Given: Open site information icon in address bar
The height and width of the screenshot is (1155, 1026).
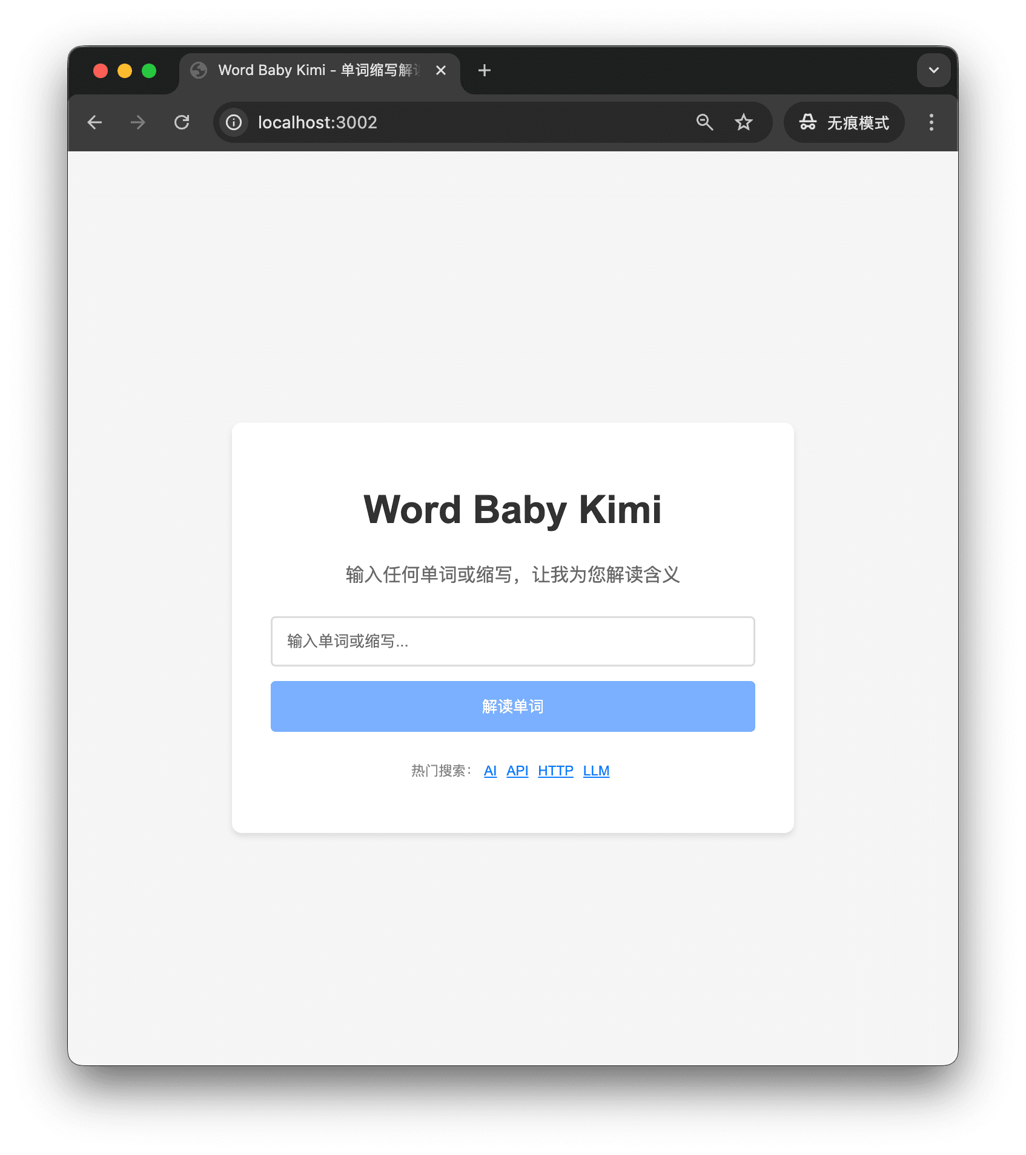Looking at the screenshot, I should click(x=234, y=122).
